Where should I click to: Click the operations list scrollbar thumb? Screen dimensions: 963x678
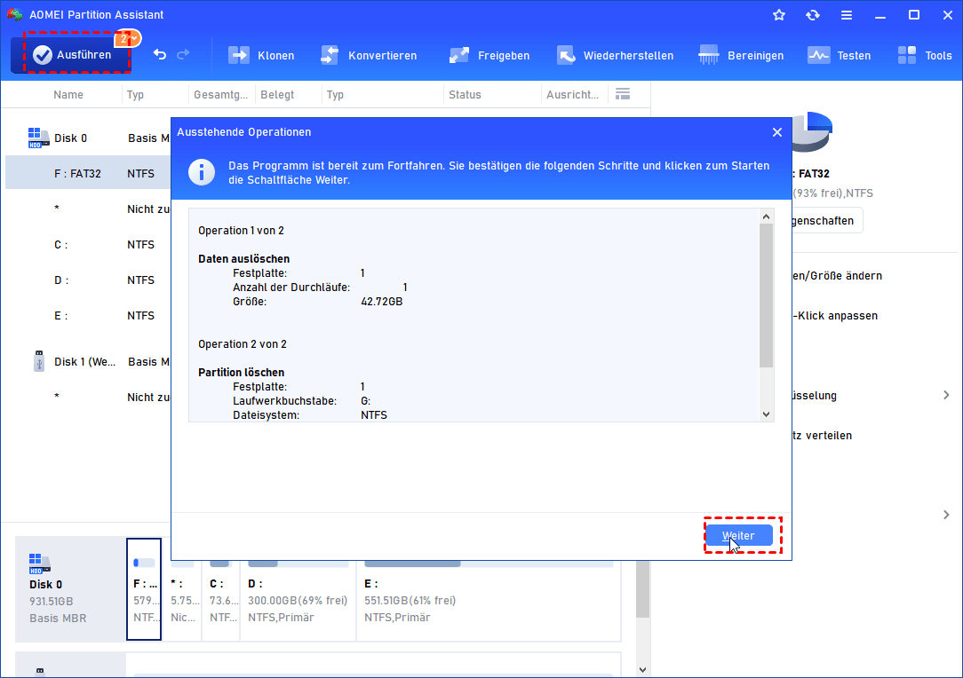tap(766, 296)
